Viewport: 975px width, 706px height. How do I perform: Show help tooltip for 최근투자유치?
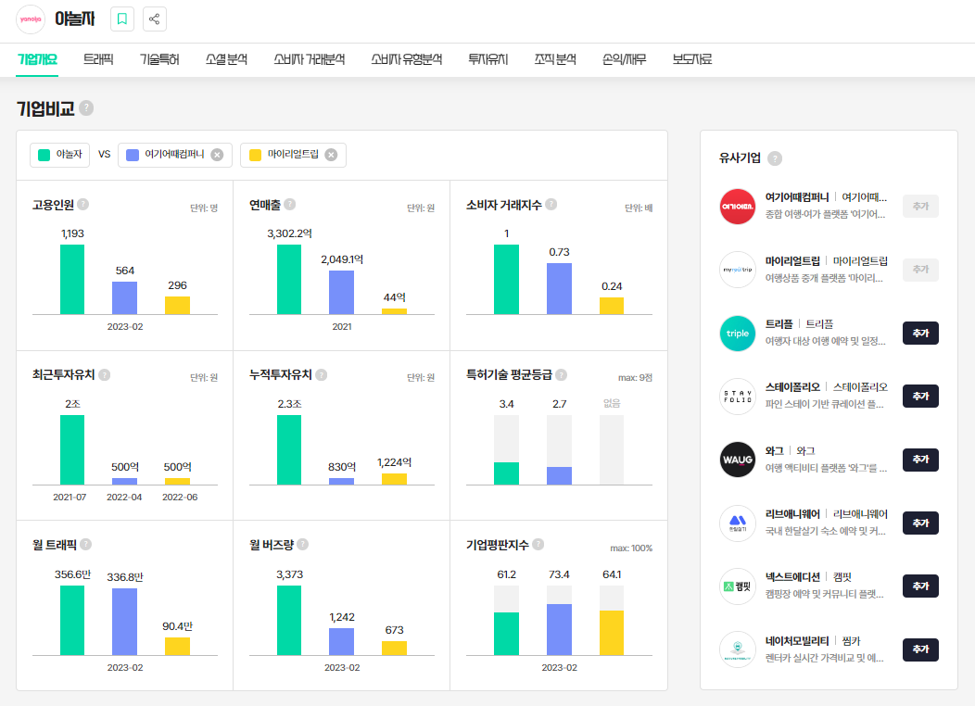click(x=105, y=374)
